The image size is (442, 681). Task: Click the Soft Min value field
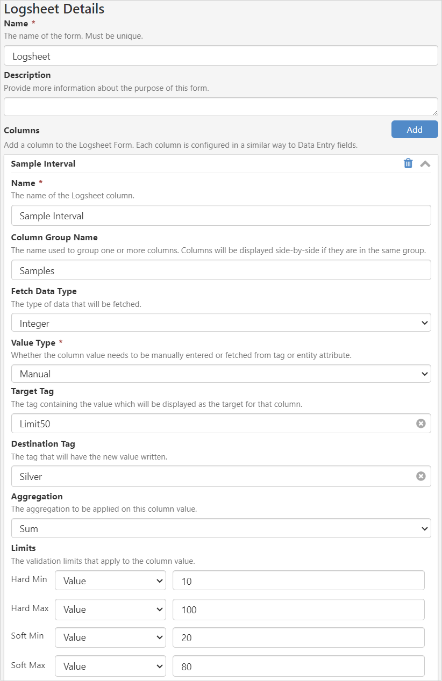298,637
